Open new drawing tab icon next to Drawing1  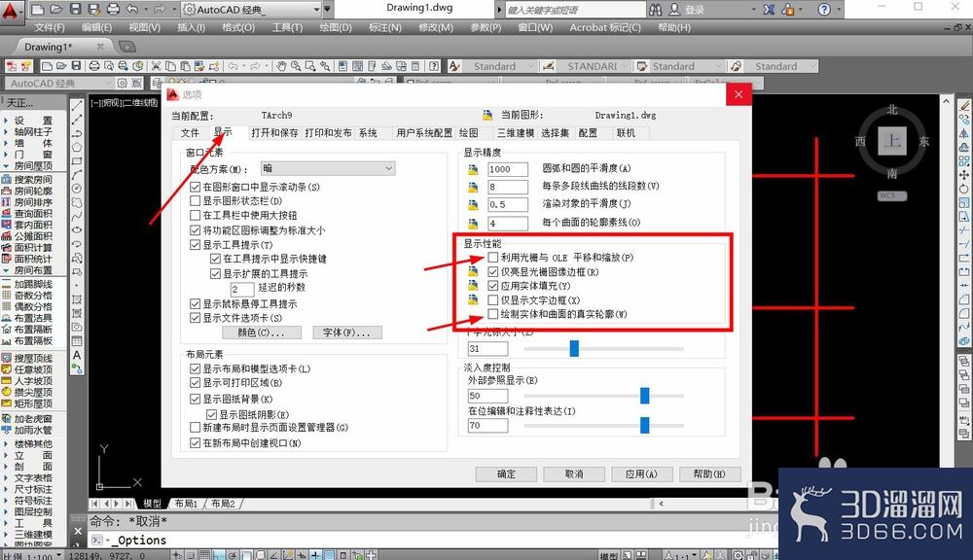[x=126, y=47]
